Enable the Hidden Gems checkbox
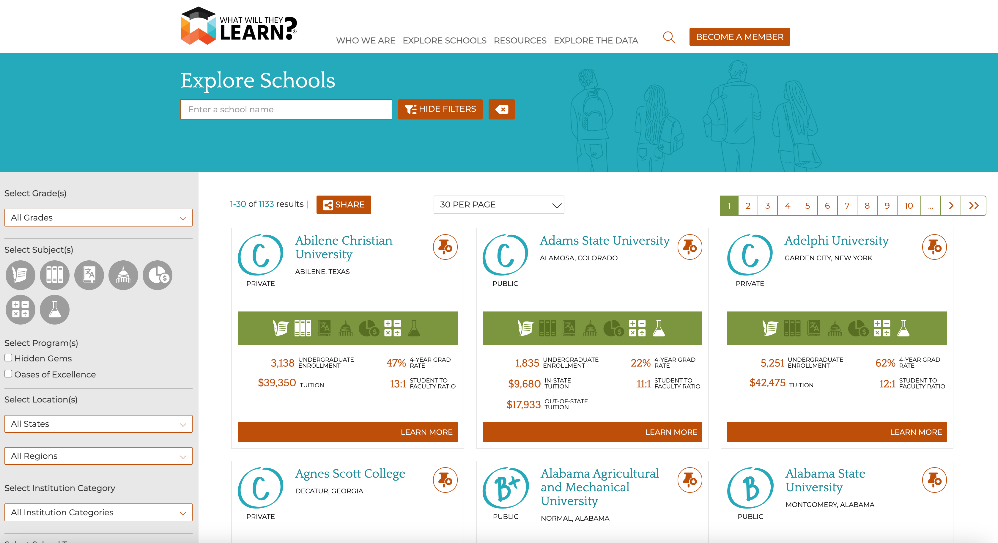Screen dimensions: 998x543 [x=9, y=358]
